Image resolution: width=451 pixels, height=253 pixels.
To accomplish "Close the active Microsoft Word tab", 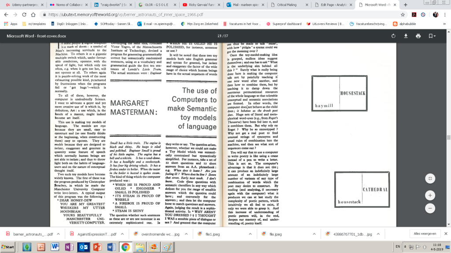I will 395,5.
